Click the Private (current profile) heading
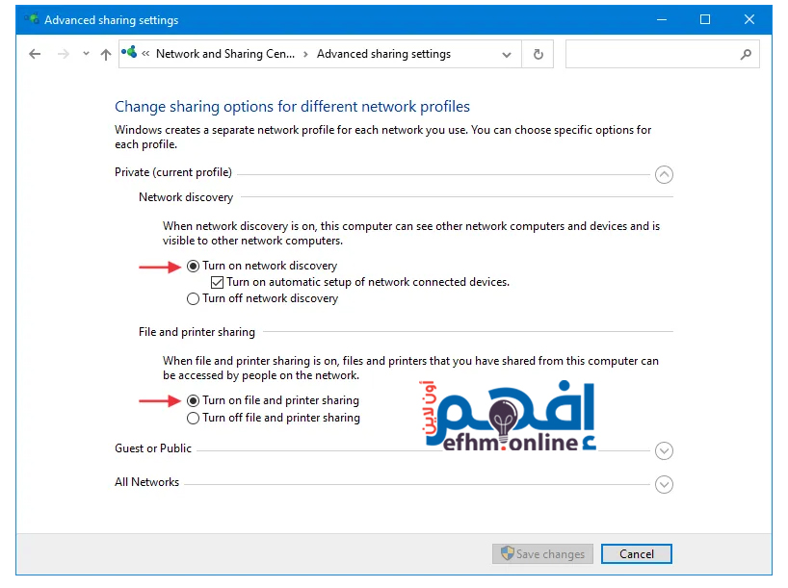Image resolution: width=788 pixels, height=588 pixels. [x=173, y=172]
